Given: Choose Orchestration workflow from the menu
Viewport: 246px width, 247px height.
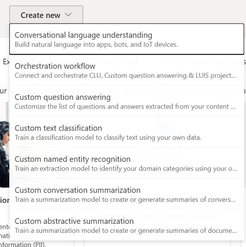Looking at the screenshot, I should click(127, 70).
